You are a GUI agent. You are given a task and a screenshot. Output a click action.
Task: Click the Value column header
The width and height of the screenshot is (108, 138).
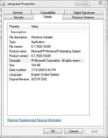[x=57, y=26]
